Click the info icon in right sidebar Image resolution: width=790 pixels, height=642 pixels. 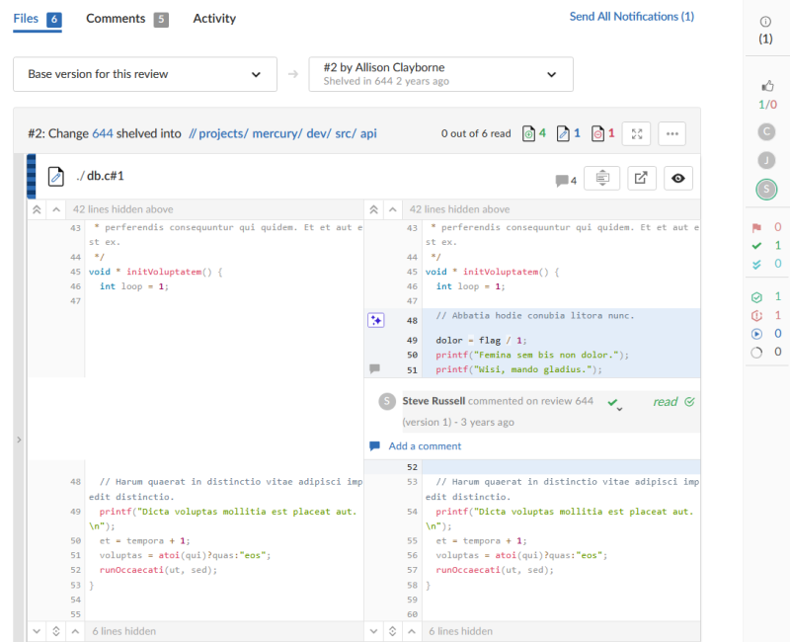766,22
